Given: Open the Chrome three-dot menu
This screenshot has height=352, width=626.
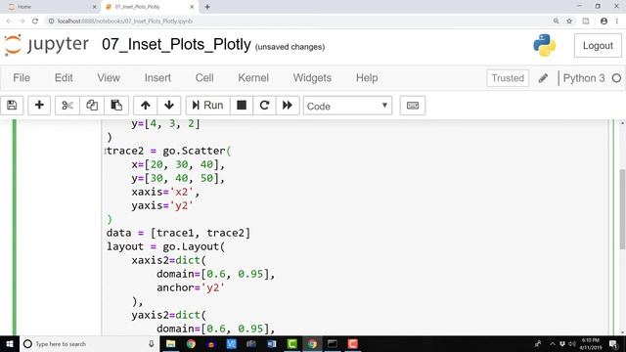Looking at the screenshot, I should [617, 22].
